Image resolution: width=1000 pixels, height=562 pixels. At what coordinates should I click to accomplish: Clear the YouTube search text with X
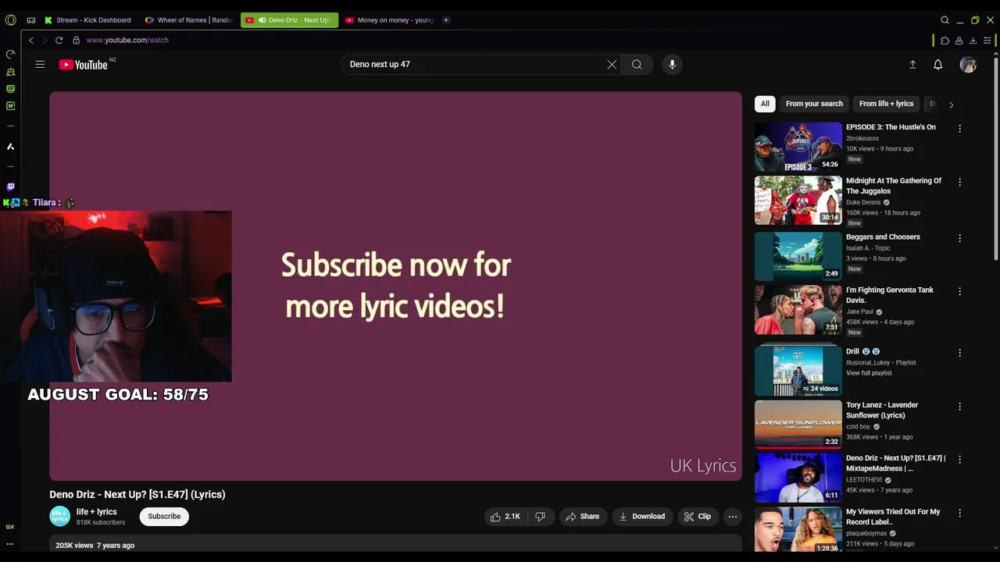pos(612,65)
